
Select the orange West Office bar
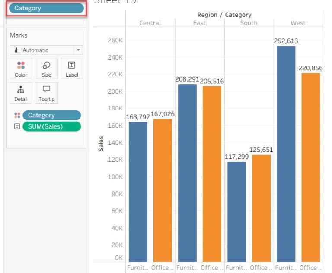point(311,168)
